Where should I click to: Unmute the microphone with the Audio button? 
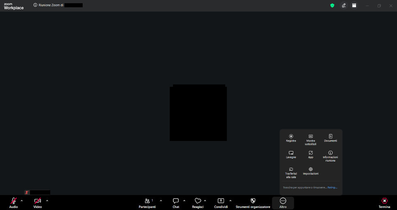13,203
